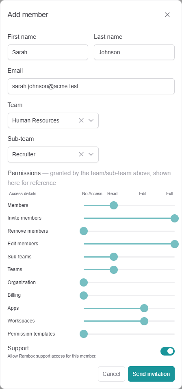Send the invitation
182x389 pixels.
pyautogui.click(x=151, y=374)
